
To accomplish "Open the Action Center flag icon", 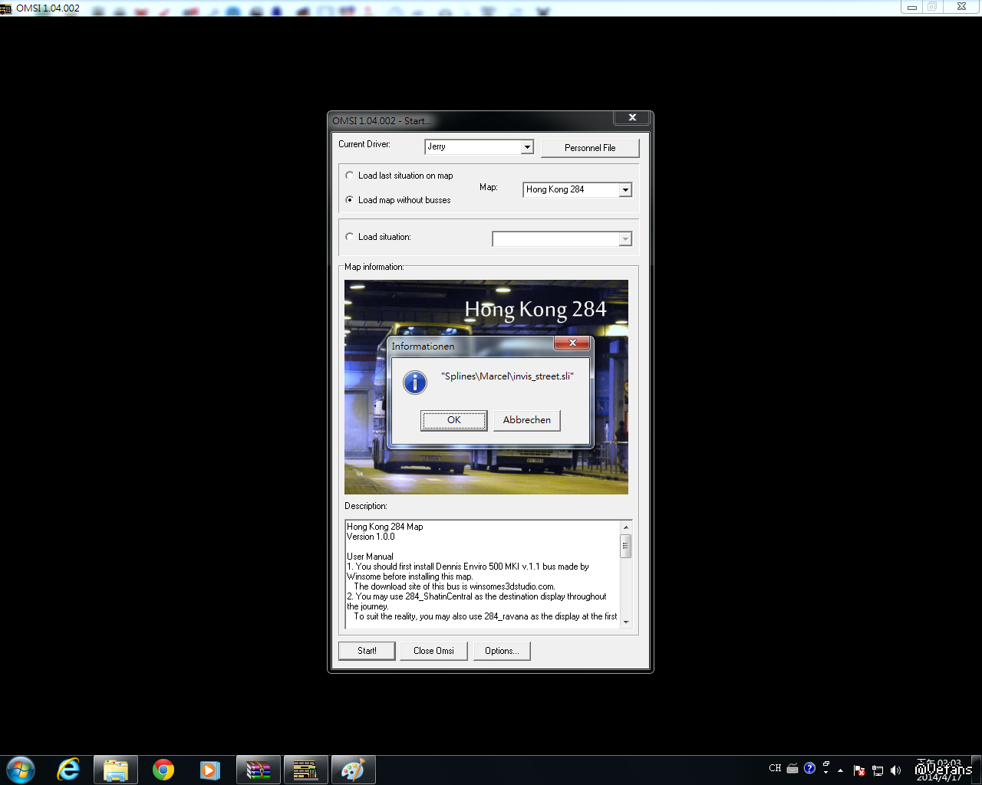I will point(859,770).
